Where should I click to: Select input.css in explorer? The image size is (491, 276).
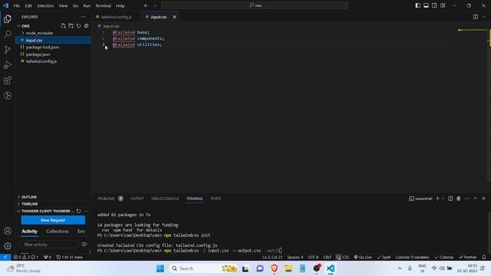click(53, 40)
